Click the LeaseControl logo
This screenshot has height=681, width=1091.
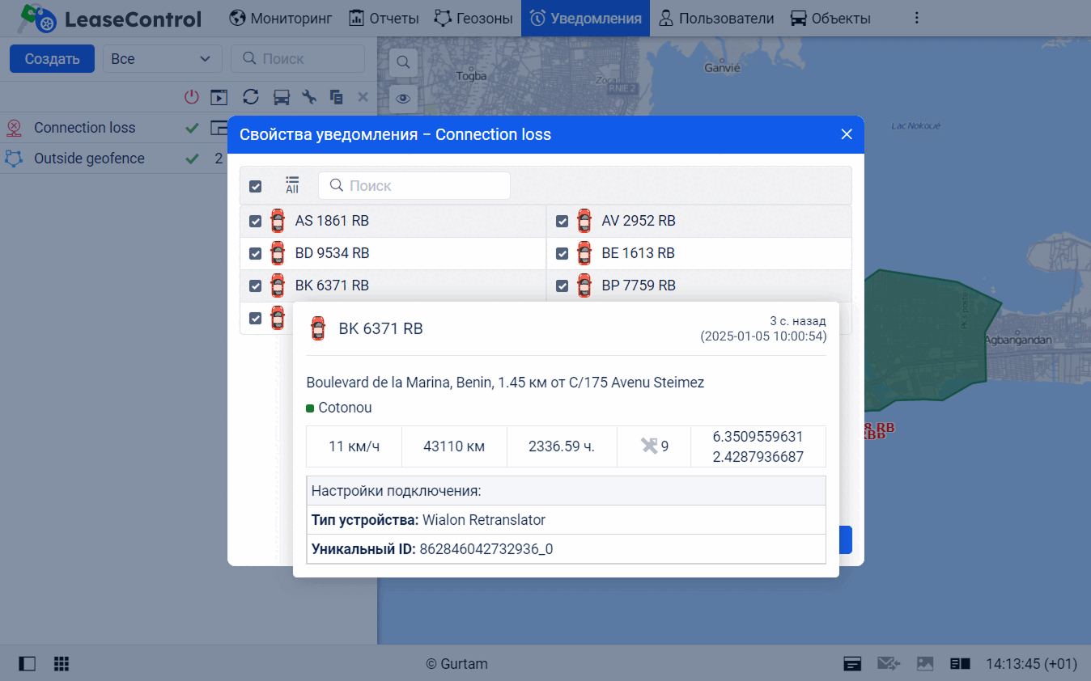pos(108,18)
